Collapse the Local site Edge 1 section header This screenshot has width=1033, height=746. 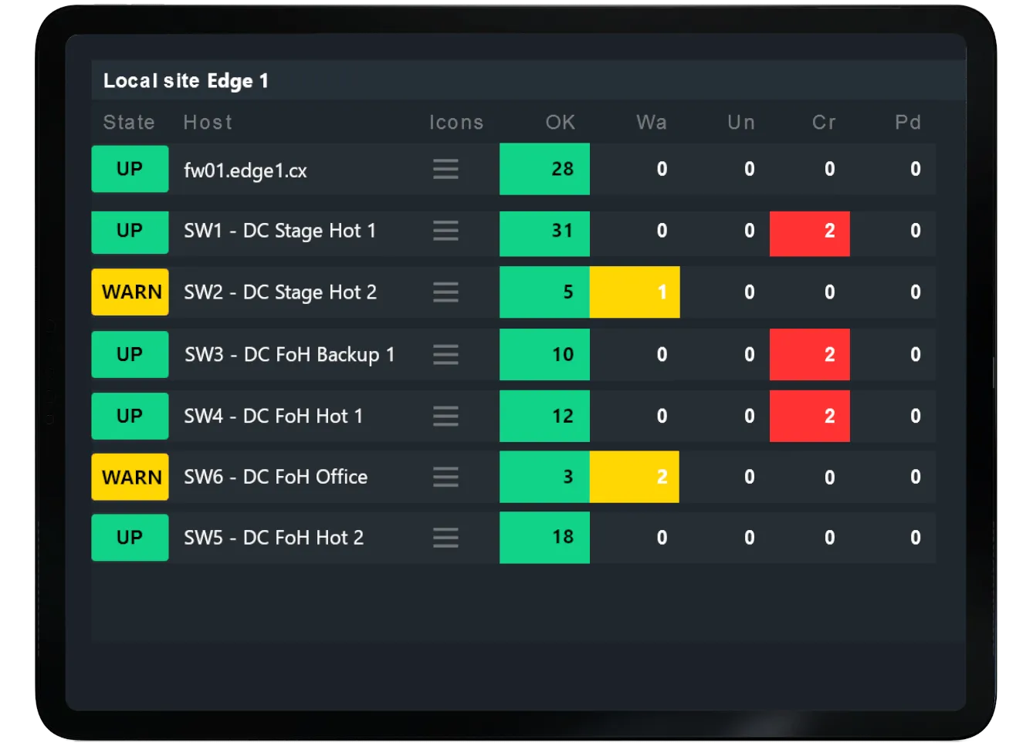[x=185, y=80]
